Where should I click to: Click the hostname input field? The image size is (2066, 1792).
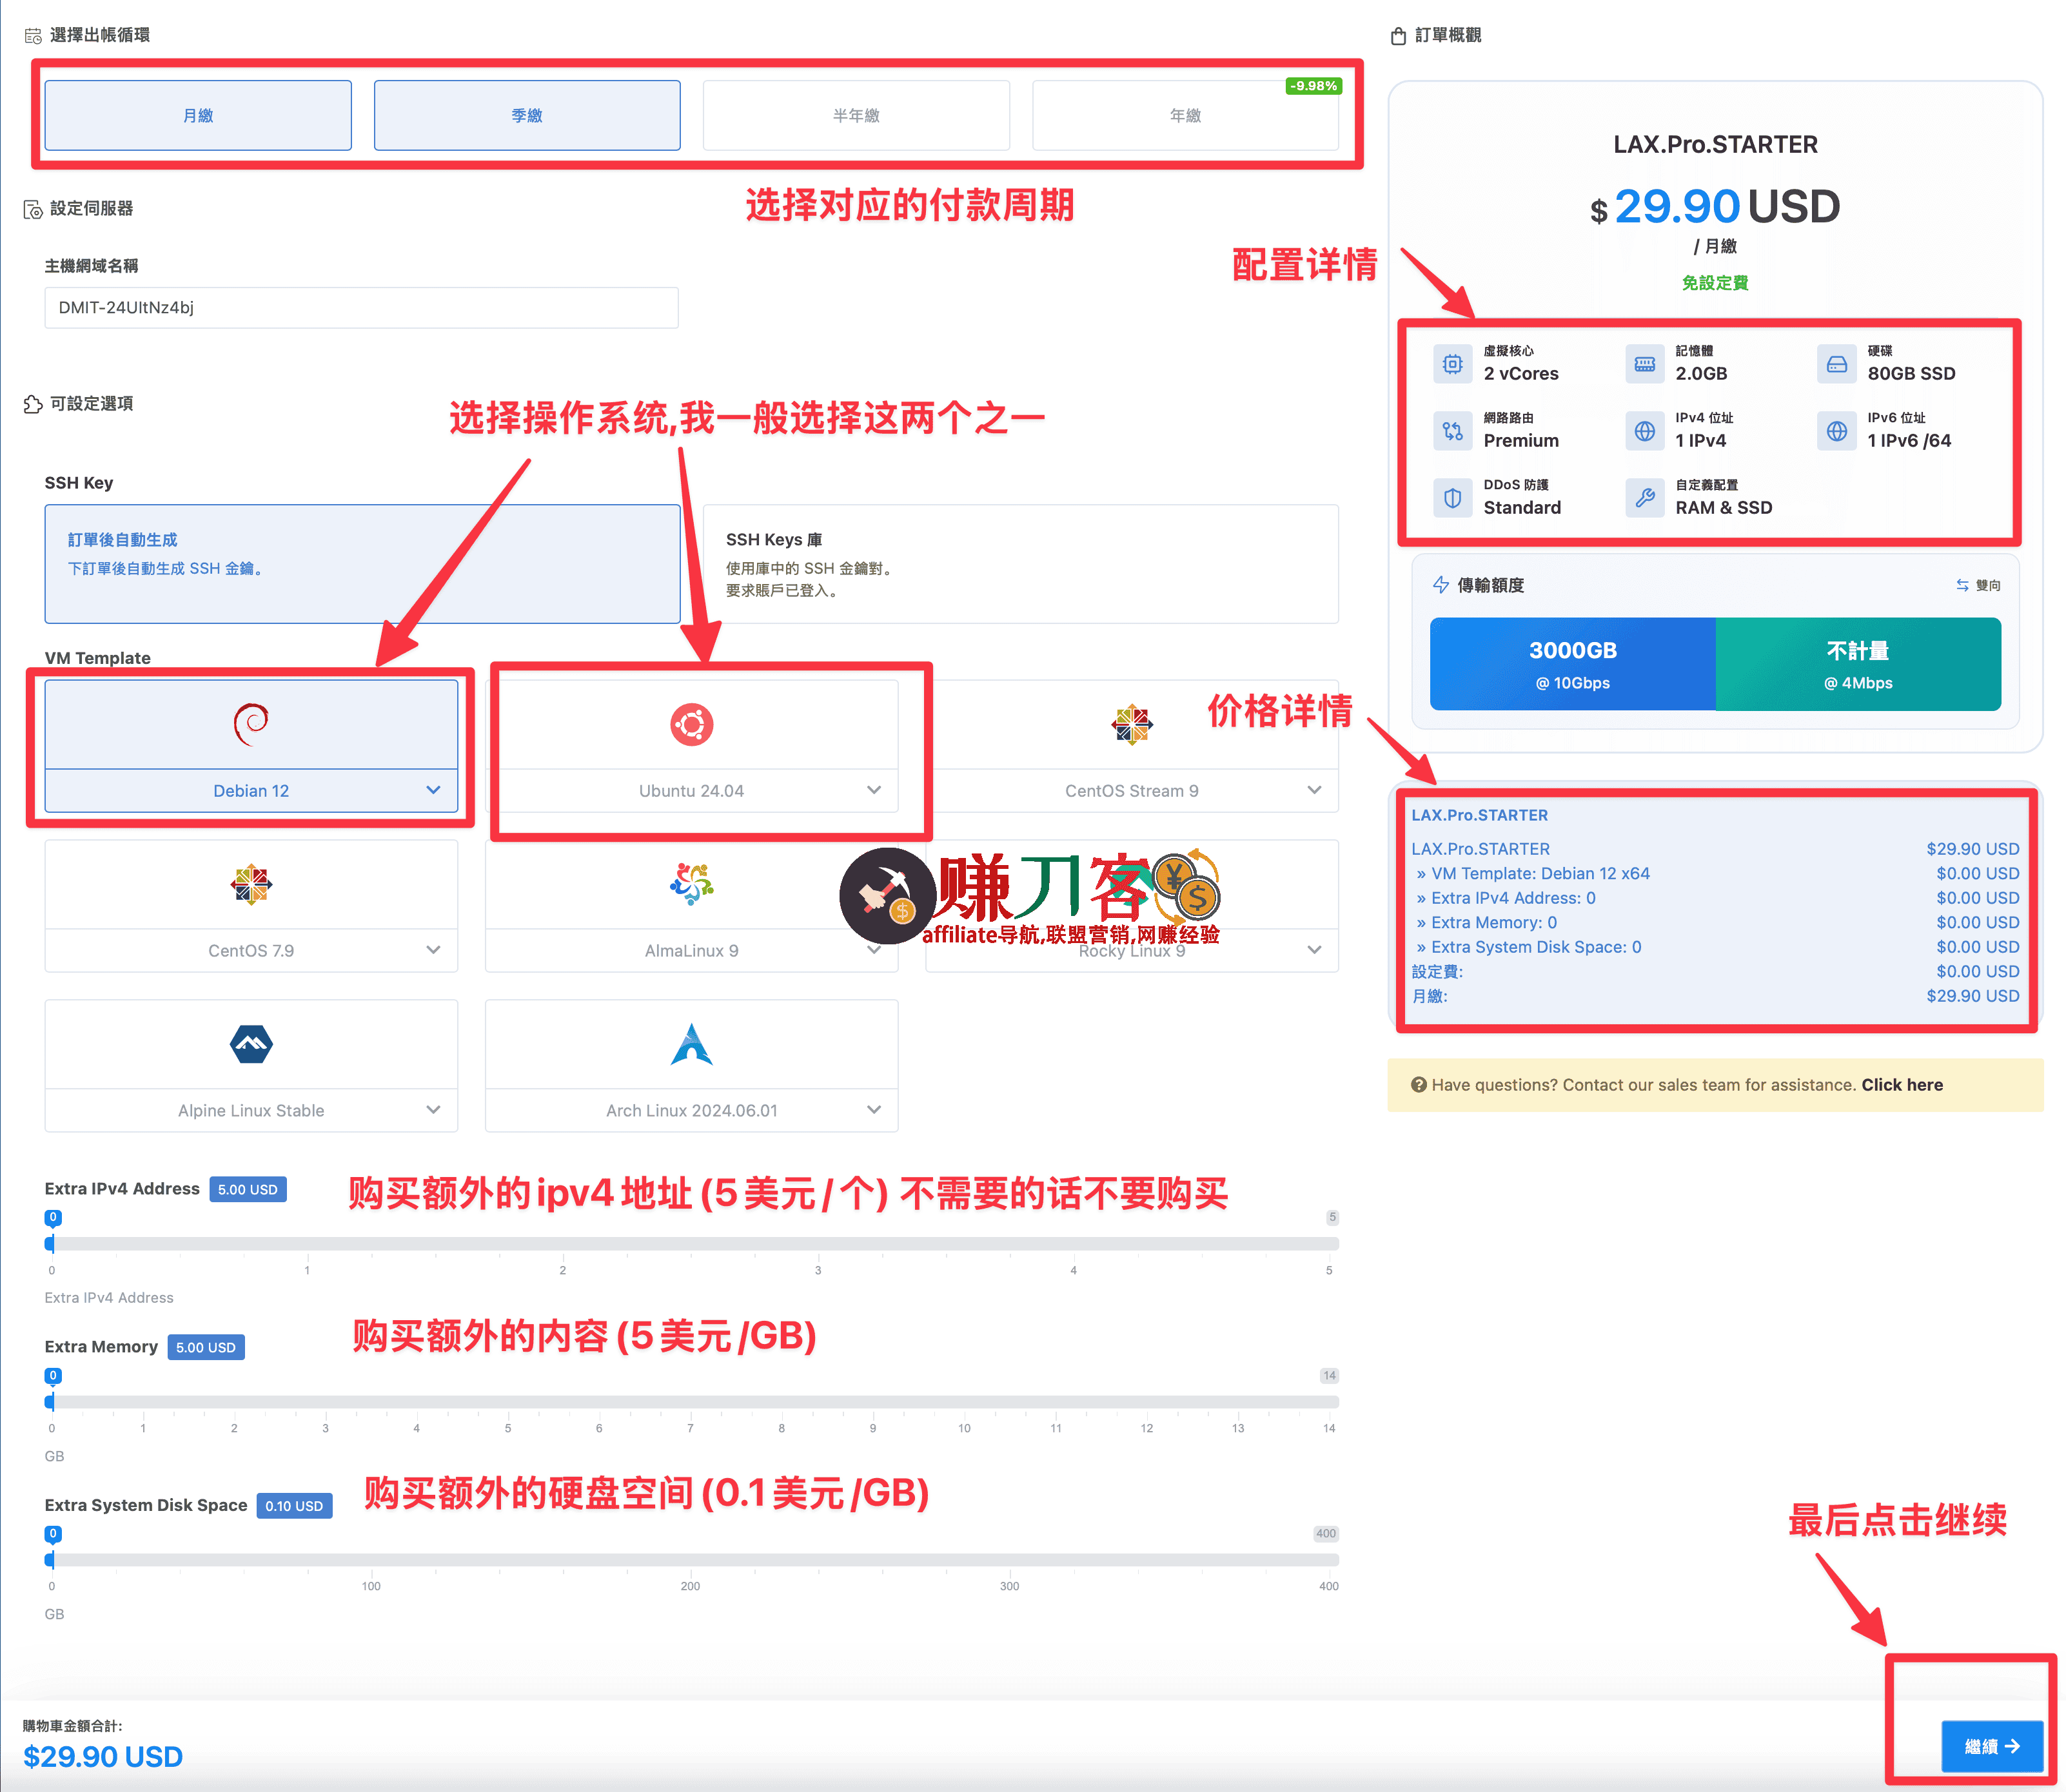361,308
